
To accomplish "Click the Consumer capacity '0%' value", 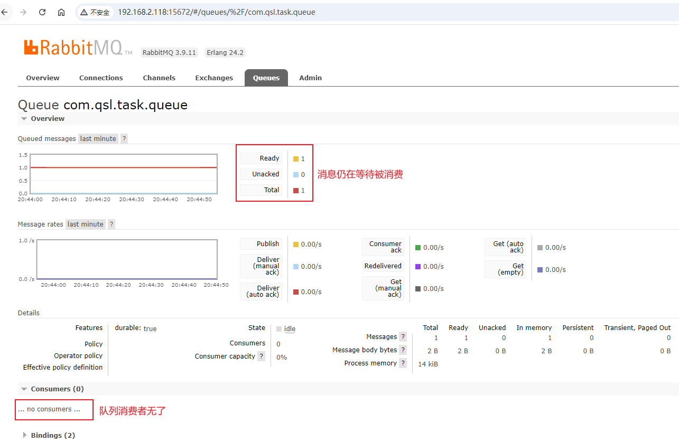I will point(282,358).
